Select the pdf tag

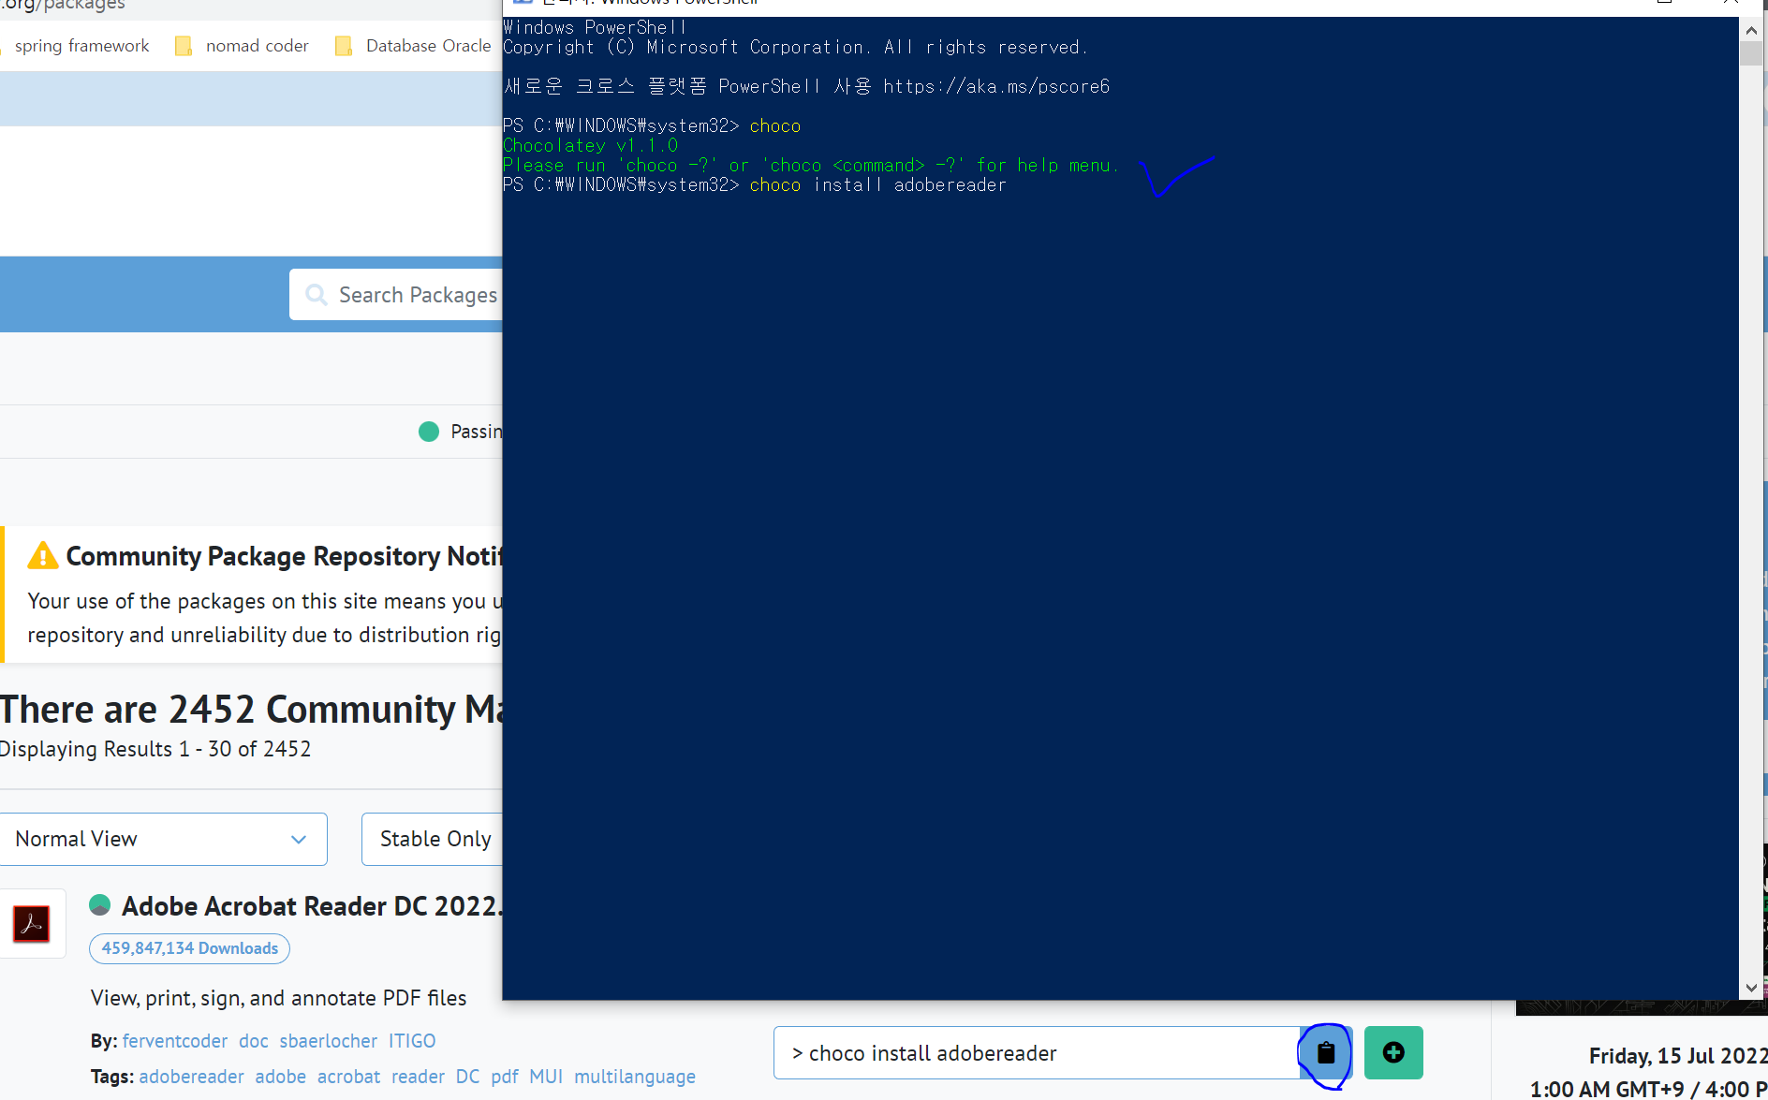pos(505,1077)
